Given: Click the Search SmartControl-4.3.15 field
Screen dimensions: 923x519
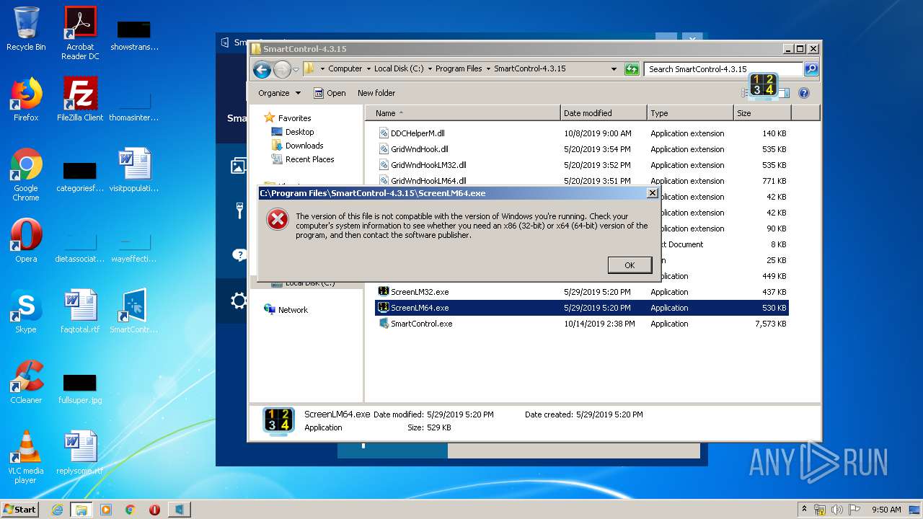Looking at the screenshot, I should pyautogui.click(x=723, y=69).
